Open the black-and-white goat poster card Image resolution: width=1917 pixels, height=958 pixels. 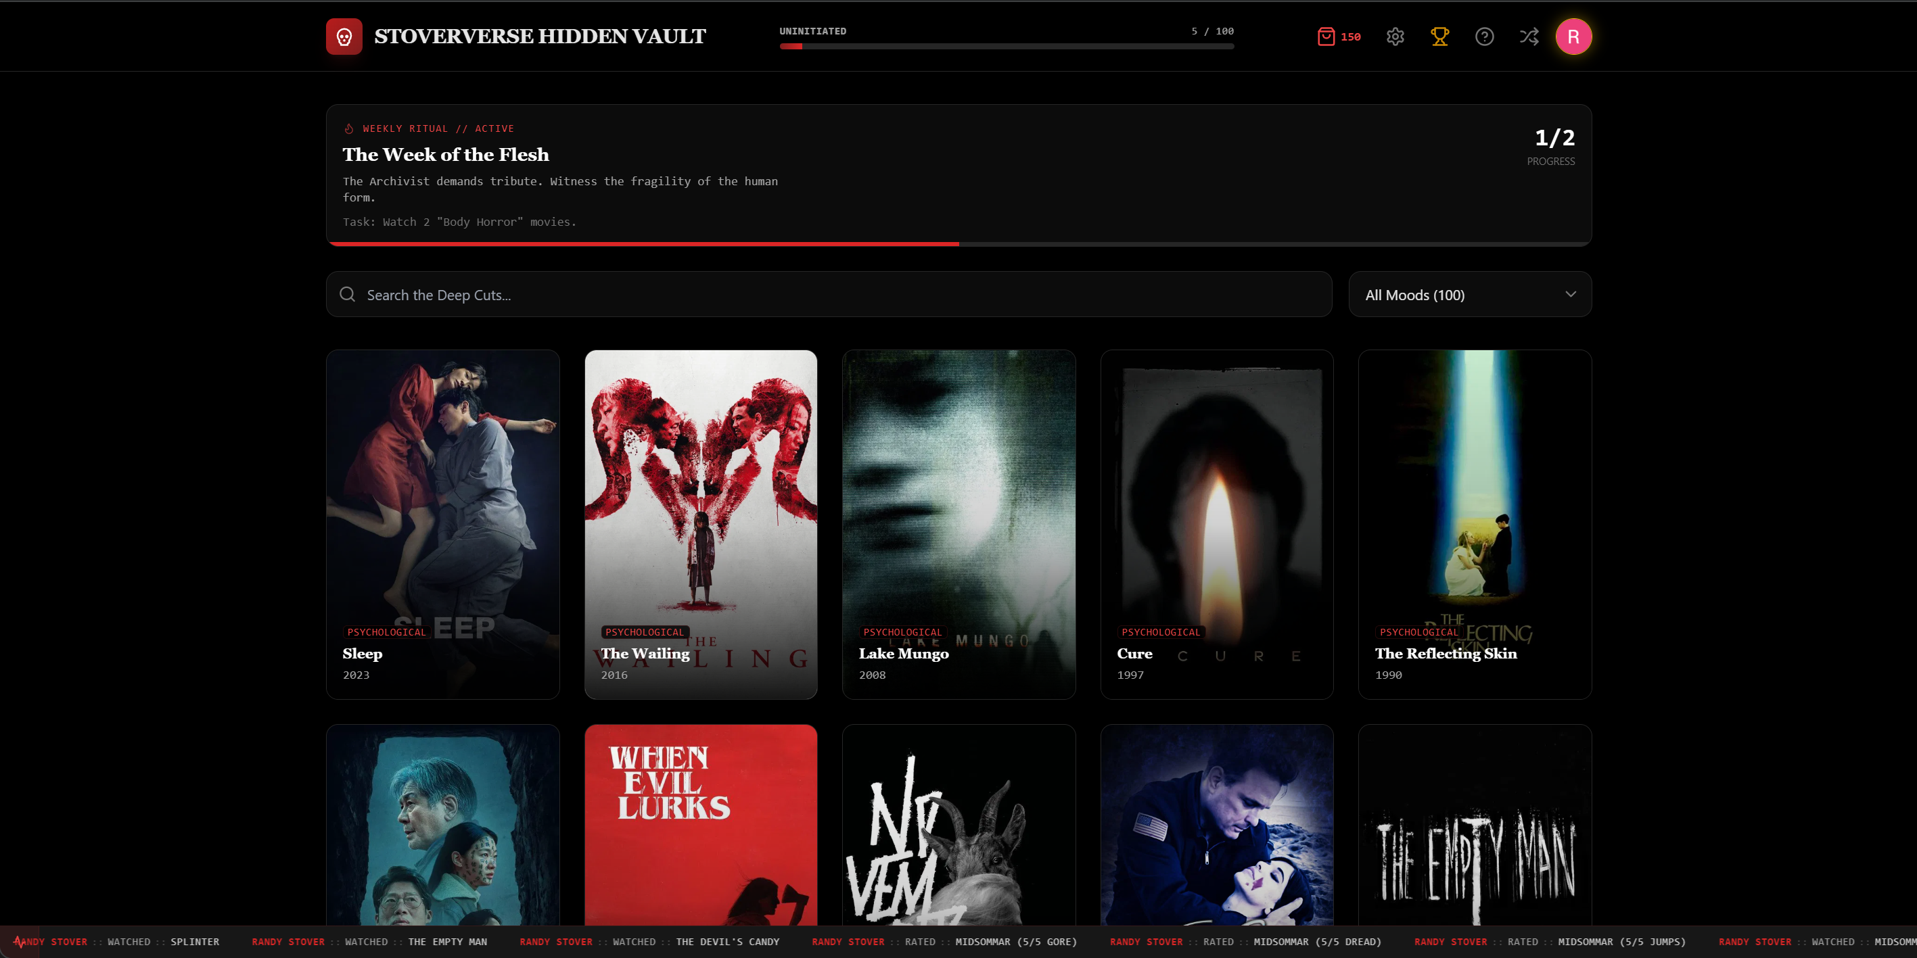tap(958, 825)
